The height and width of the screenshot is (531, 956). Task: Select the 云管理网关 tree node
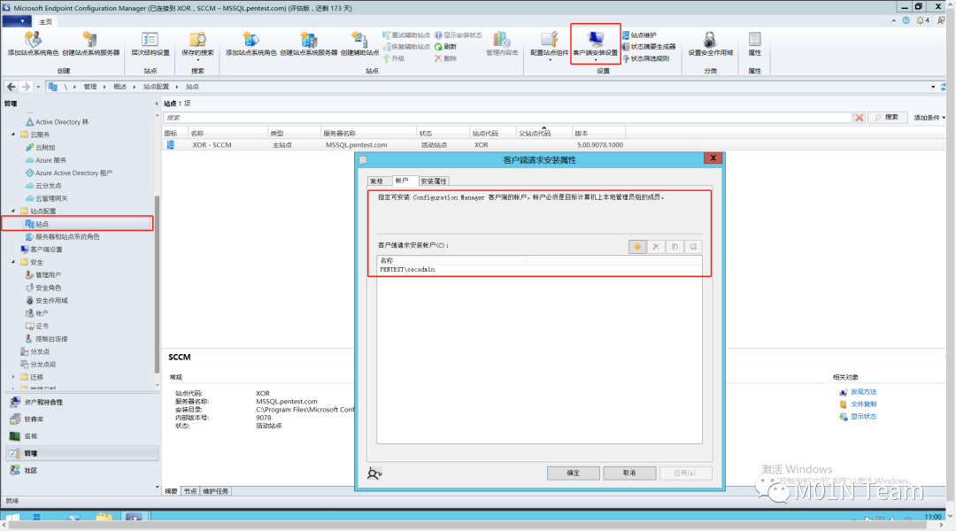point(46,199)
